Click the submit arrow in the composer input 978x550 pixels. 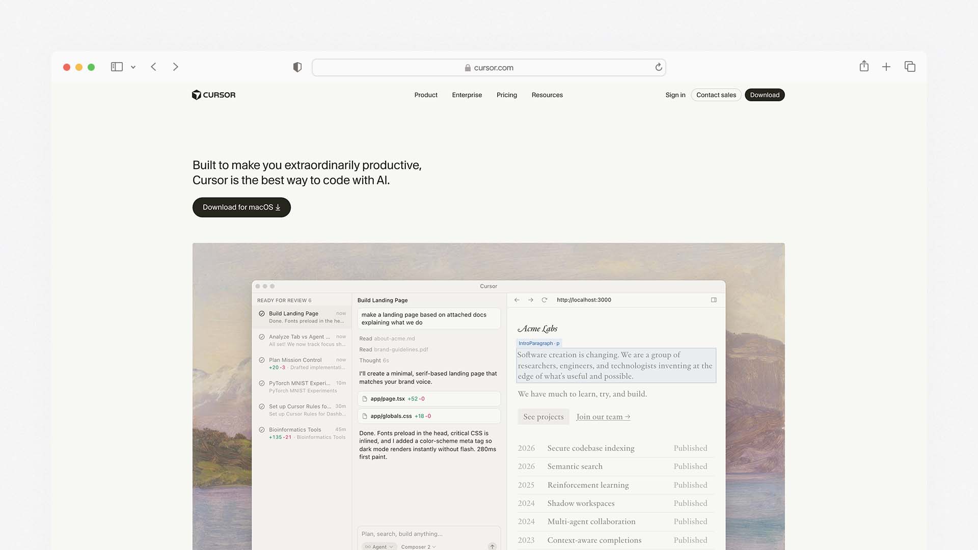[492, 546]
